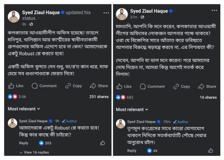The image size is (224, 160).
Task: Copy link of the left post
Action: click(73, 86)
